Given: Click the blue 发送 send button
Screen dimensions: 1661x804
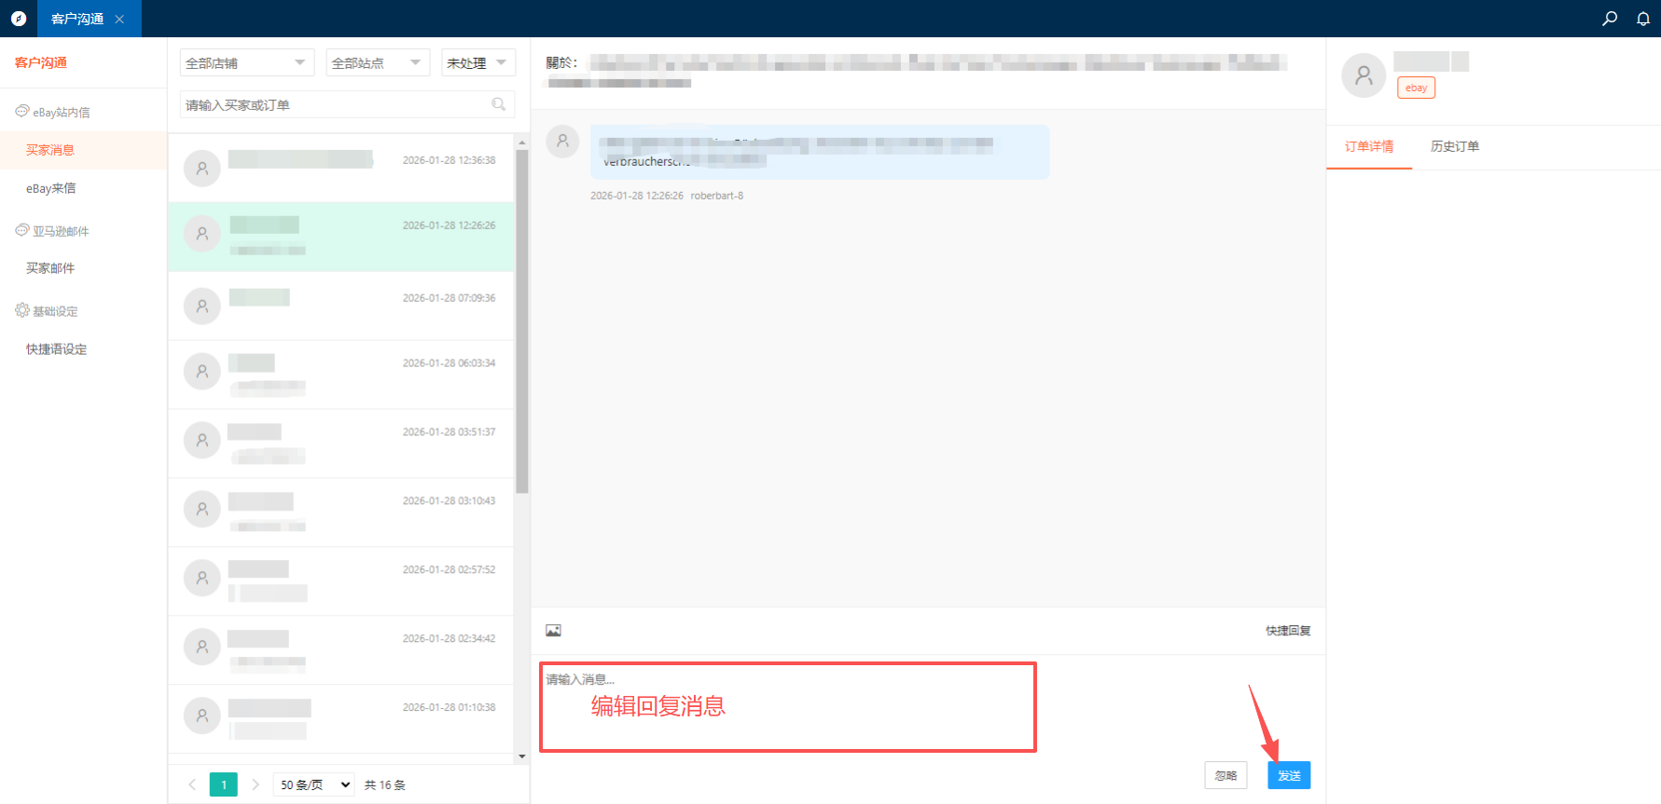Looking at the screenshot, I should (x=1289, y=775).
